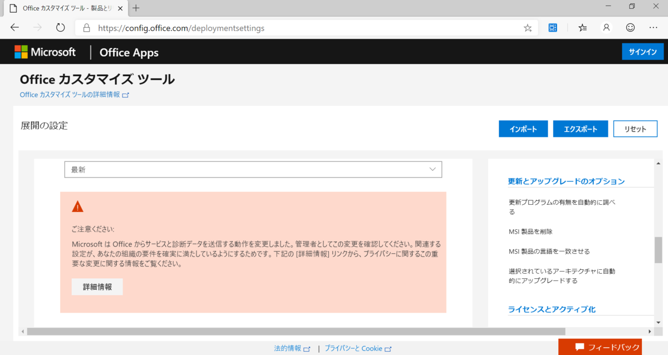Open Office カスタマイズ ツールの詳細情報 link
The image size is (668, 355).
[x=74, y=95]
